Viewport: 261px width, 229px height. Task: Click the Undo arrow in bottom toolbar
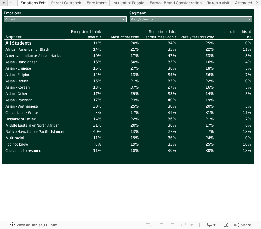click(149, 225)
